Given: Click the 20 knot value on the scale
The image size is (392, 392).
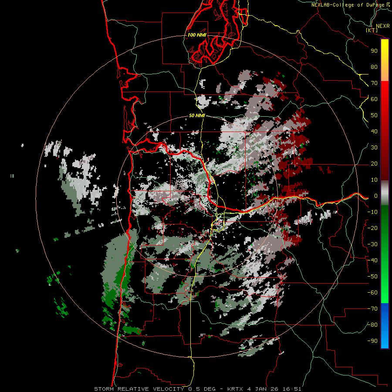Looking at the screenshot, I should click(x=374, y=163).
